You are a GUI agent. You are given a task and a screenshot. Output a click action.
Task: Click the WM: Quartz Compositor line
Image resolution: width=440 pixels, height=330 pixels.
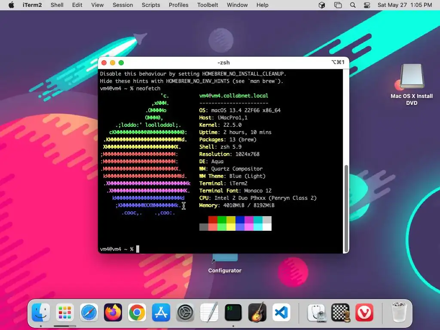click(231, 168)
